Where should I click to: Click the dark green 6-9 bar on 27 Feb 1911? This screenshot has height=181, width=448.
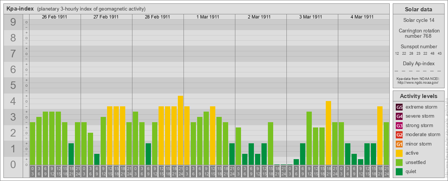97,160
